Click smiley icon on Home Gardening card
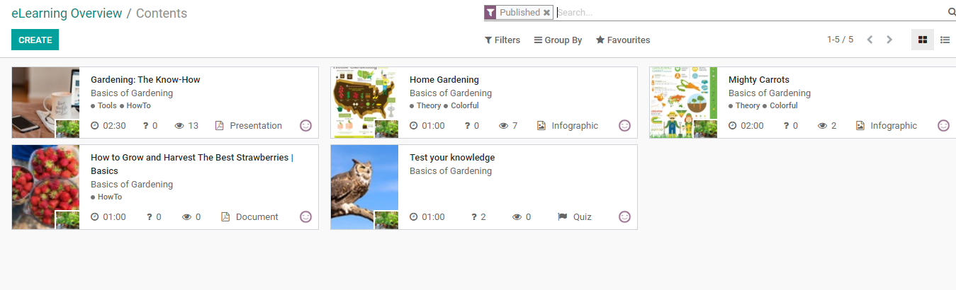Image resolution: width=956 pixels, height=290 pixels. (624, 125)
